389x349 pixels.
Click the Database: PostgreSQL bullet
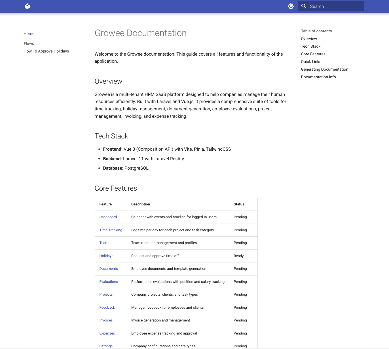pos(126,168)
